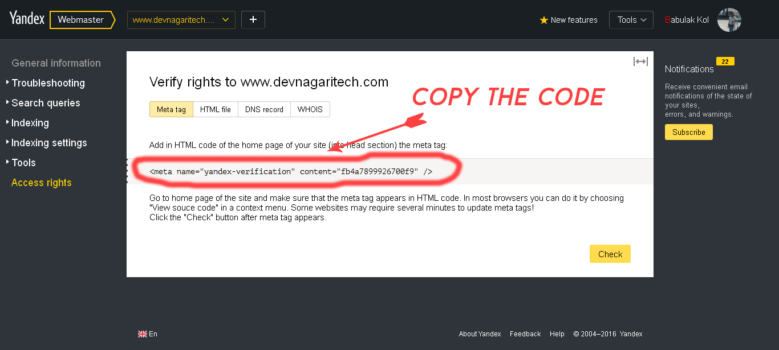Click the Check button

pos(610,254)
